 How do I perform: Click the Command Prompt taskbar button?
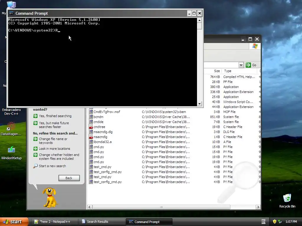(x=149, y=222)
